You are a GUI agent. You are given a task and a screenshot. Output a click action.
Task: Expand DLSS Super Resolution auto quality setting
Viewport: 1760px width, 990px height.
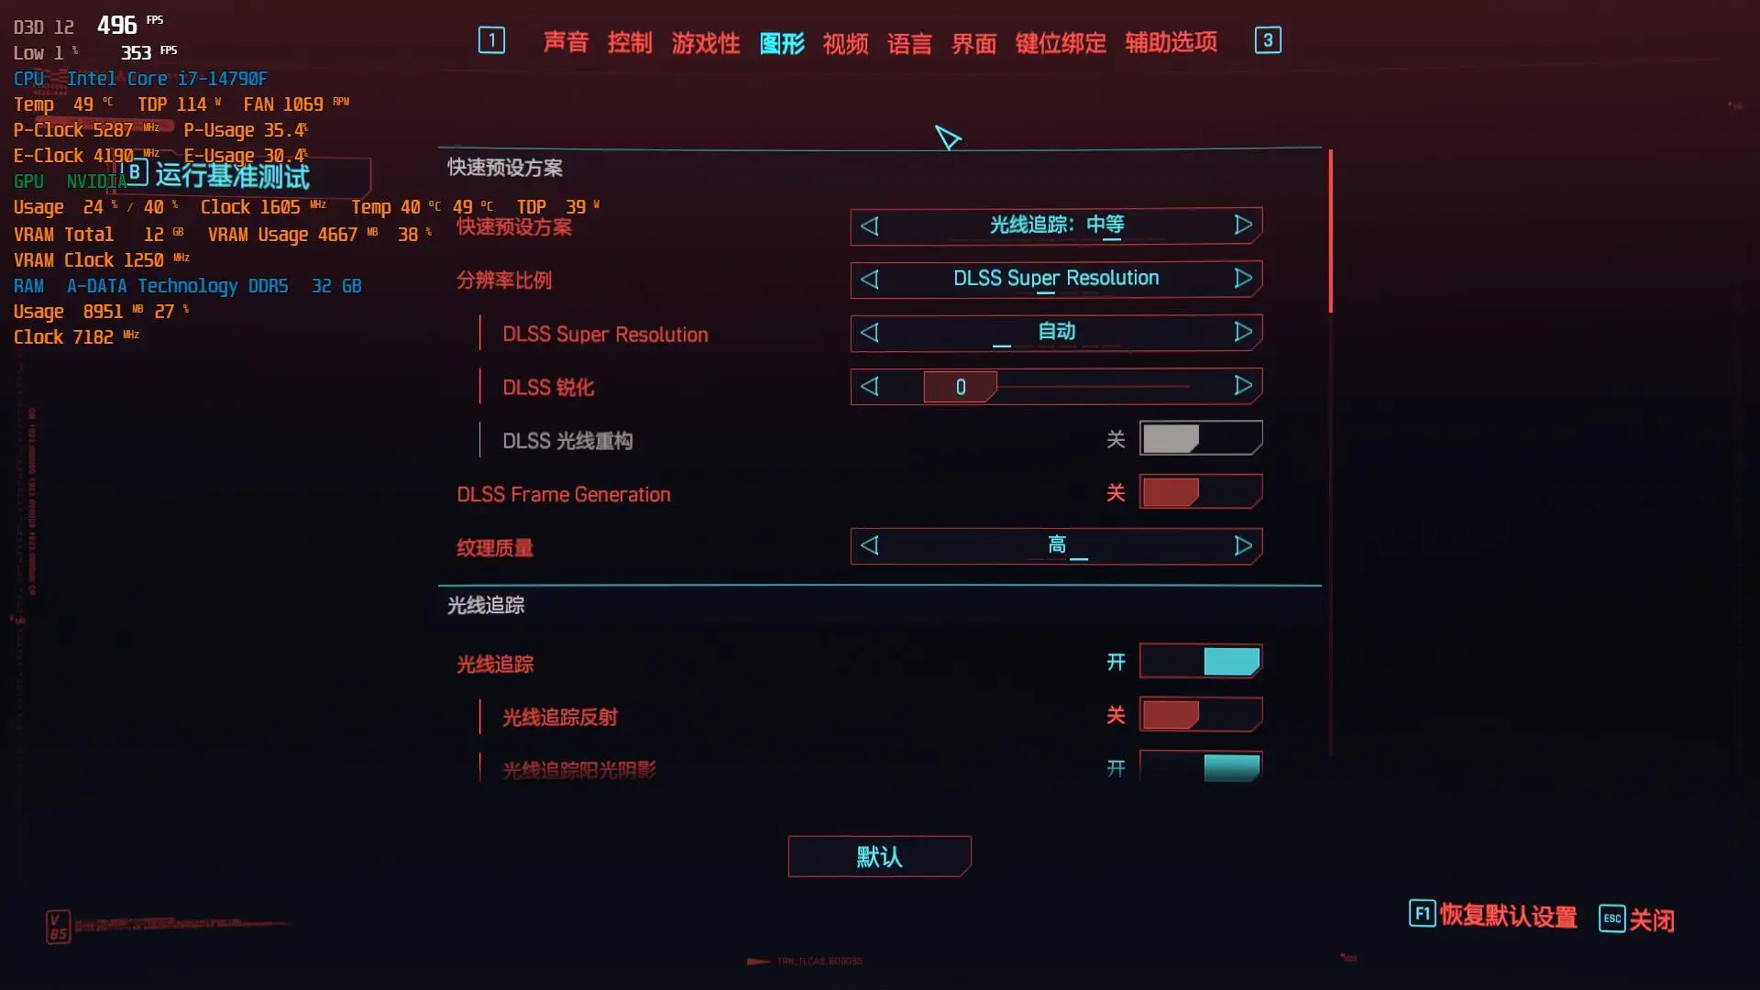tap(1057, 333)
